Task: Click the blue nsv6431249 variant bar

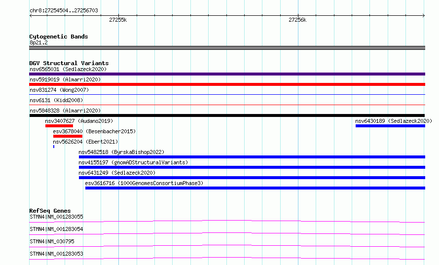Action: coord(252,178)
